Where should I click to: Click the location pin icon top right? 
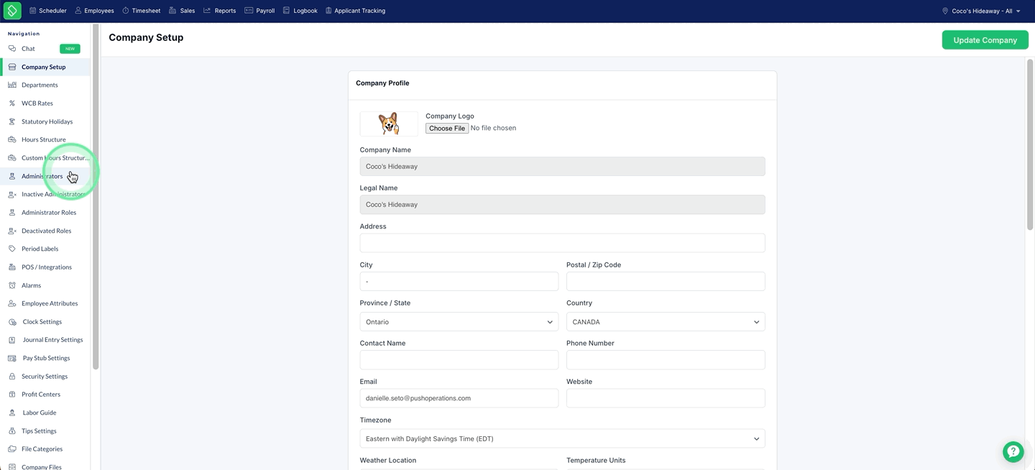point(945,11)
